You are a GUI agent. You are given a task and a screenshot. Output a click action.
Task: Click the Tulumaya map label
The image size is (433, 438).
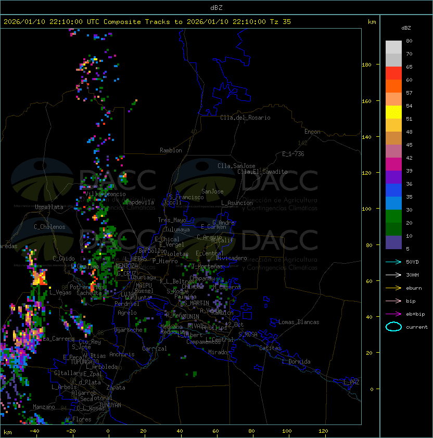177,229
